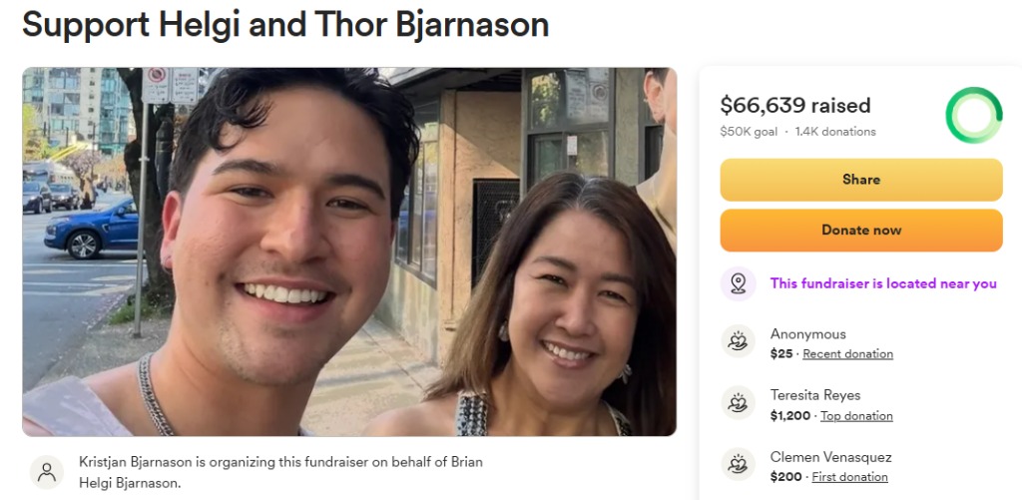Open the main fundraiser photo
1022x500 pixels.
(349, 251)
